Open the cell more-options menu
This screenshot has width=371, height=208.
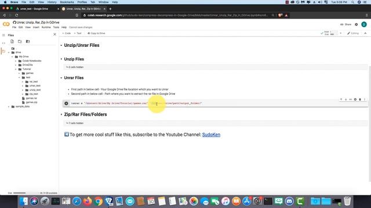point(365,99)
